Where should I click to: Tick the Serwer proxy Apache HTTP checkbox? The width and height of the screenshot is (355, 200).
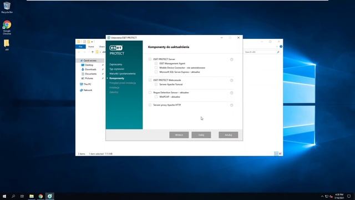(150, 105)
